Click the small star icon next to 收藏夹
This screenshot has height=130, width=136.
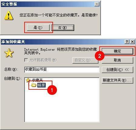tap(28, 80)
